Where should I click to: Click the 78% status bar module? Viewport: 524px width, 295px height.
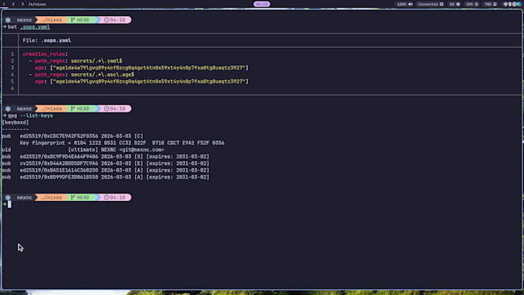tap(491, 5)
